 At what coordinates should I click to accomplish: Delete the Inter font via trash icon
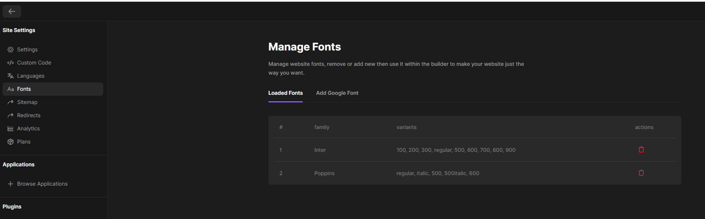point(641,150)
